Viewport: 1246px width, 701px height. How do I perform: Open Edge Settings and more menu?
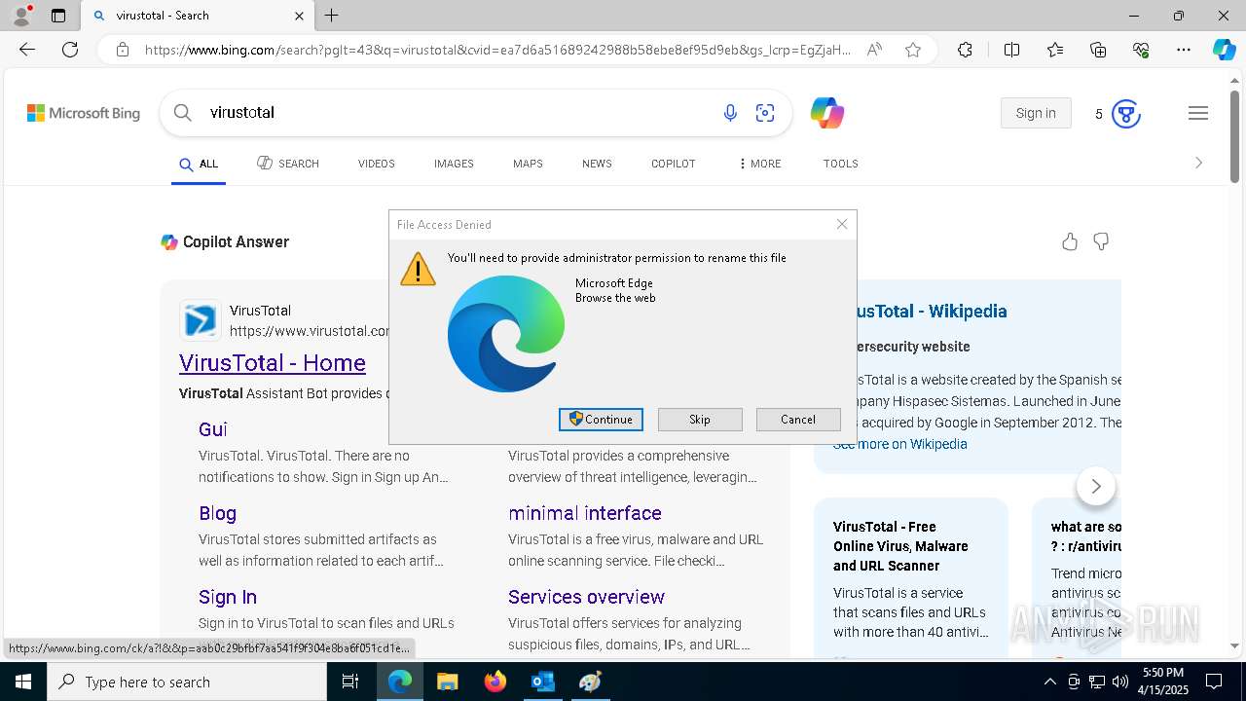[1184, 50]
